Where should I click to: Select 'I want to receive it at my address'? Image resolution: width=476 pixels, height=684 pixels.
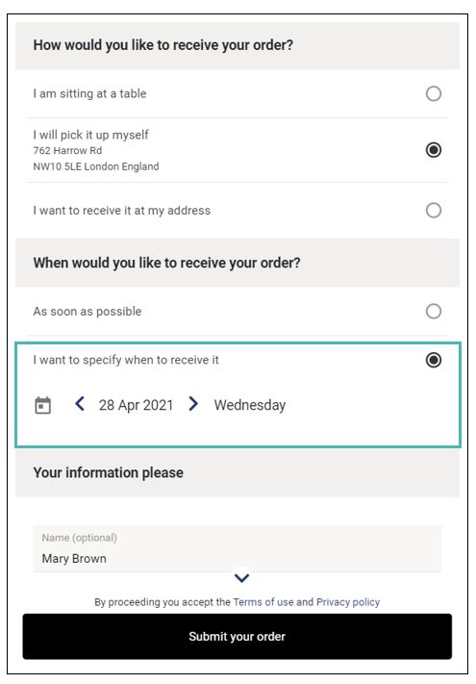tap(434, 211)
